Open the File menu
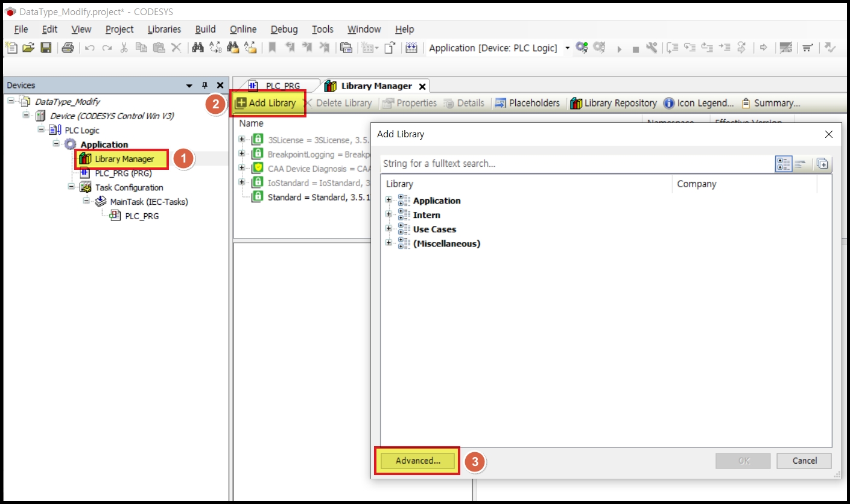 (x=21, y=29)
